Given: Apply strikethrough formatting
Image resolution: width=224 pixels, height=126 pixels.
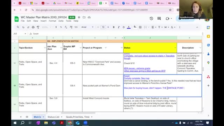Looking at the screenshot, I should pos(124,27).
